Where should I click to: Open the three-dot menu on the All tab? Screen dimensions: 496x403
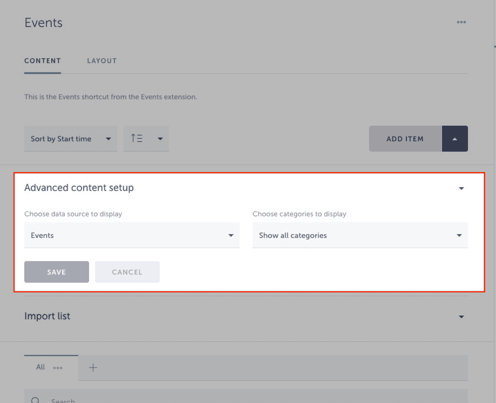[58, 368]
